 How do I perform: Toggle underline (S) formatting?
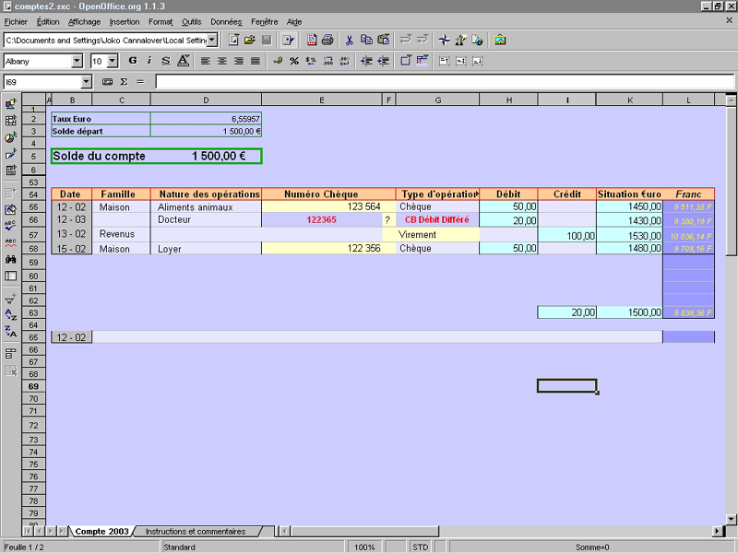tap(166, 61)
